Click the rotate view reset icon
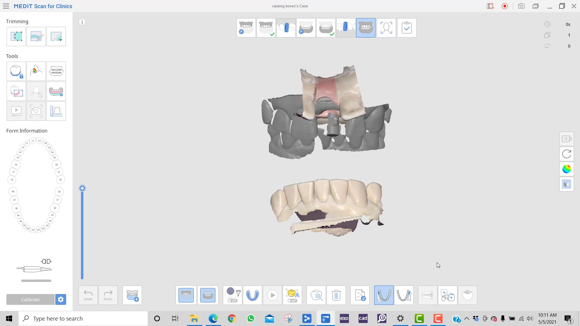 (566, 154)
